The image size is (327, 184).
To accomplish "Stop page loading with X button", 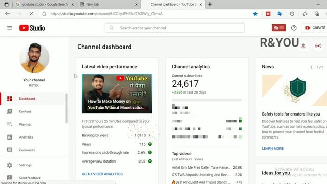I will pyautogui.click(x=31, y=14).
